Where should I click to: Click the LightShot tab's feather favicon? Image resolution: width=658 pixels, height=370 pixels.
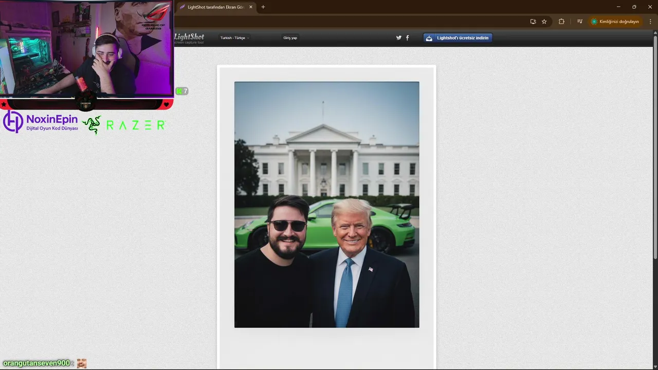coord(182,7)
